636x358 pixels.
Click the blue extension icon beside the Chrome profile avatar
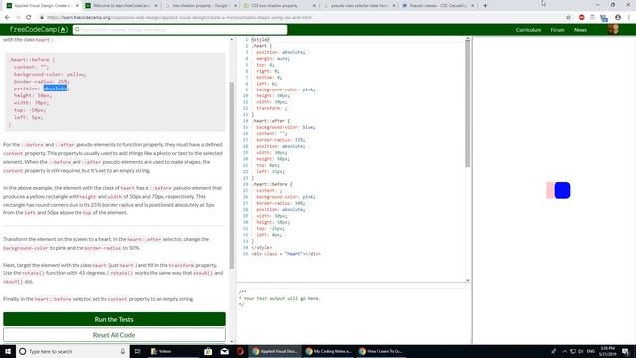[x=604, y=18]
